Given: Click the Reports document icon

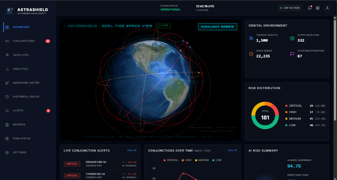Looking at the screenshot, I should 7,124.
